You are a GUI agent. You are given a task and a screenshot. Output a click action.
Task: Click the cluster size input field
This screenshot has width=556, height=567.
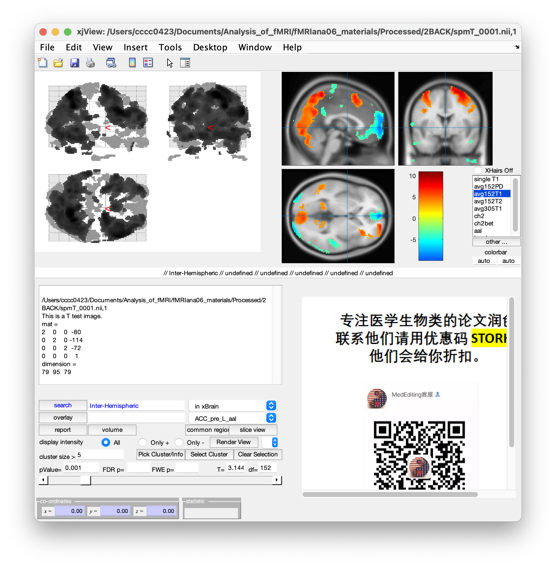[100, 455]
